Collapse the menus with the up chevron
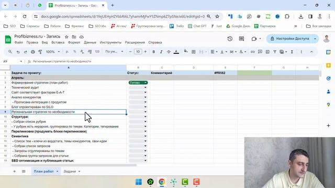Screen dimensions: 335x188 (x=311, y=52)
